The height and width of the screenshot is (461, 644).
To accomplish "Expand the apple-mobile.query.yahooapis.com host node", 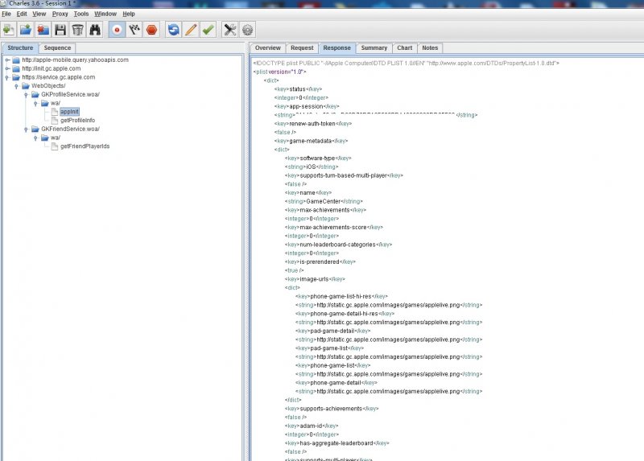I will (7, 60).
